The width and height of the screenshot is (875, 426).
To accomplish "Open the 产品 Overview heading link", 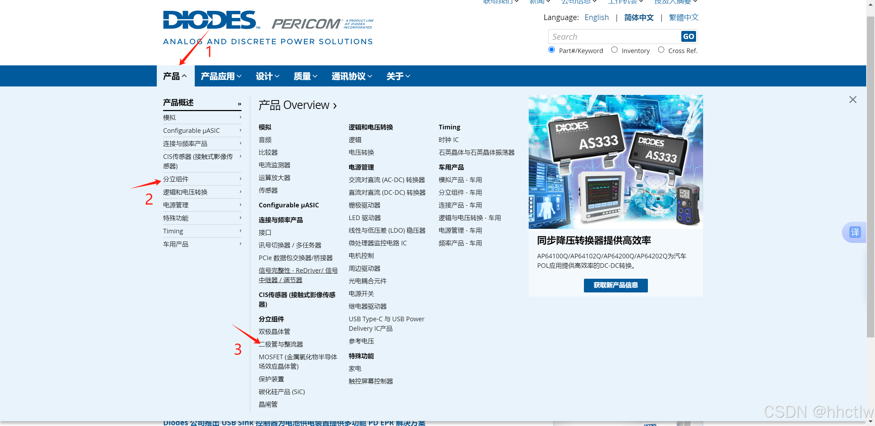I will (298, 105).
